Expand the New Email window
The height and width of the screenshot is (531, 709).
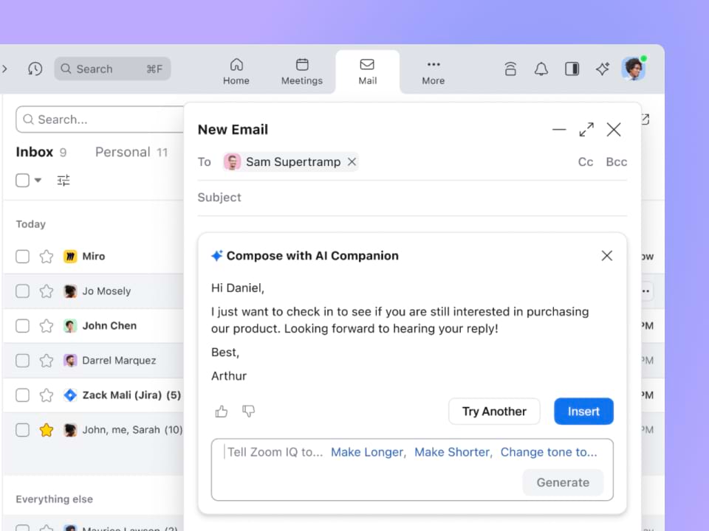(586, 130)
